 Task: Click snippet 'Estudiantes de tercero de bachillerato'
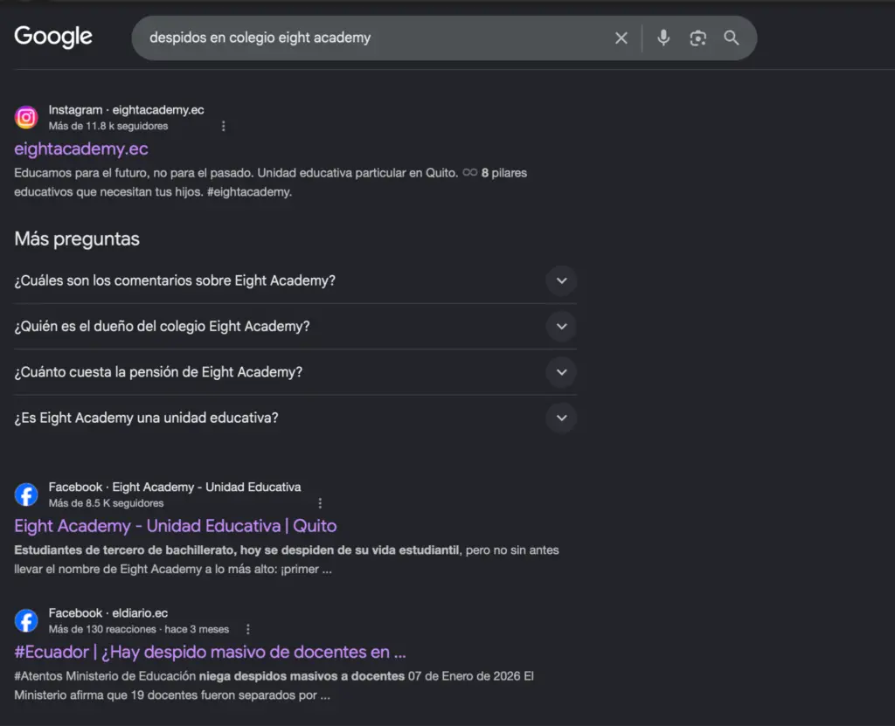pyautogui.click(x=287, y=559)
